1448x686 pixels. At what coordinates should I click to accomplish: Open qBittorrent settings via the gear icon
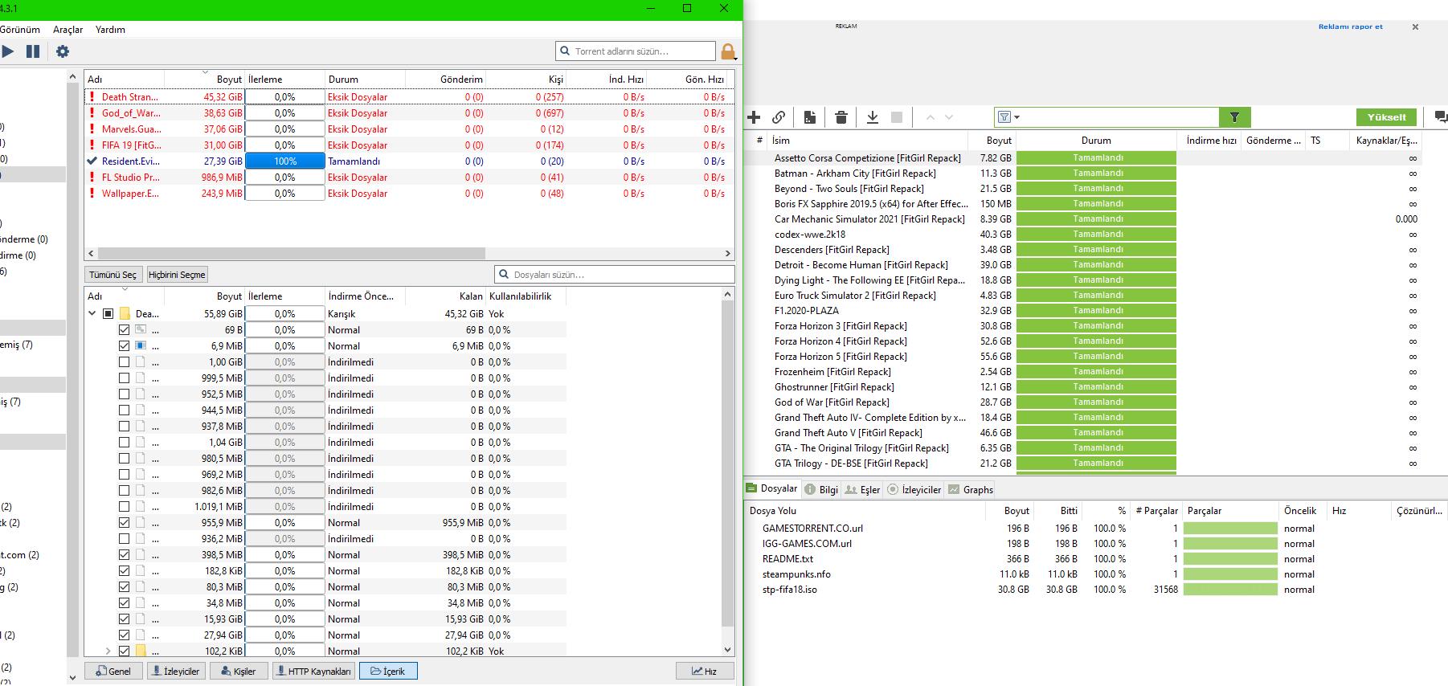point(63,51)
